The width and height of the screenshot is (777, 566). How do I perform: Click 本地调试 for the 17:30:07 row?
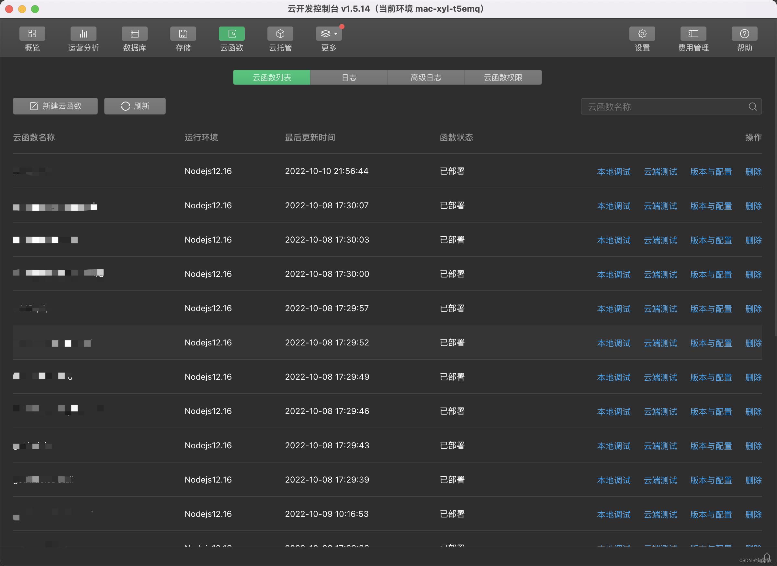tap(614, 206)
